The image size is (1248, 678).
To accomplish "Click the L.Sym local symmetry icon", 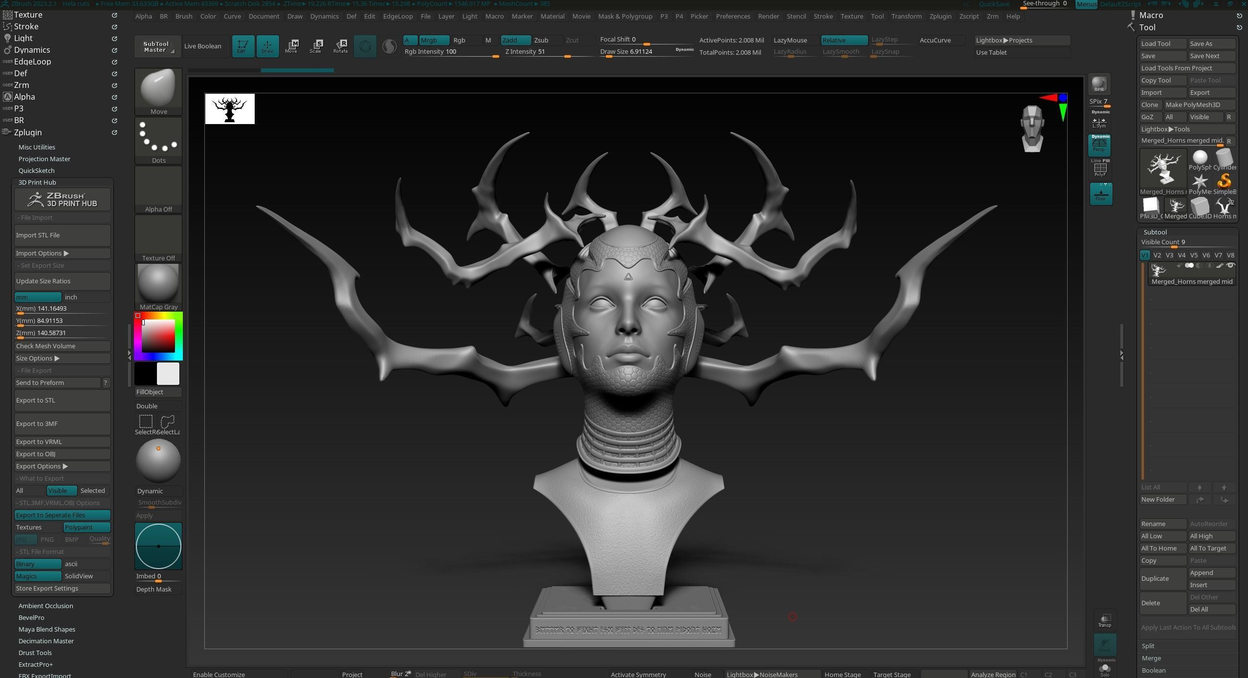I will click(1099, 121).
